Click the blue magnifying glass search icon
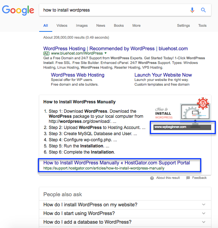The image size is (218, 228). (x=203, y=10)
